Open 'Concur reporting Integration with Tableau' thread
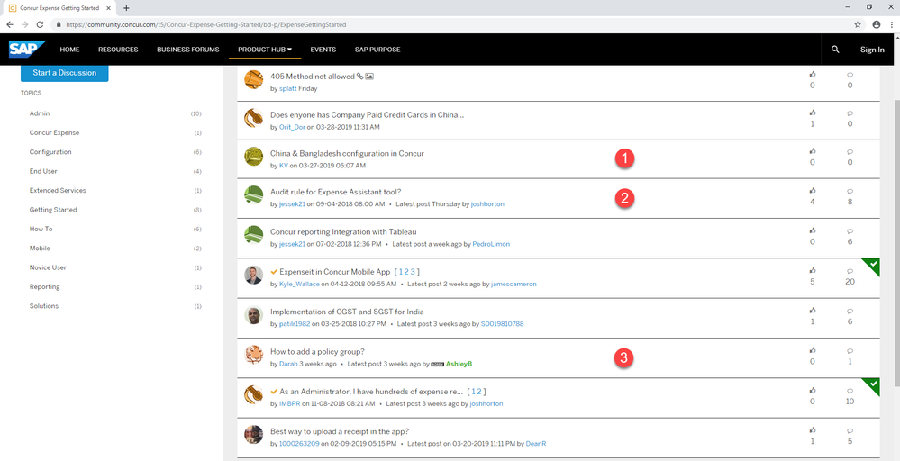Screen dimensions: 900x461 point(343,231)
